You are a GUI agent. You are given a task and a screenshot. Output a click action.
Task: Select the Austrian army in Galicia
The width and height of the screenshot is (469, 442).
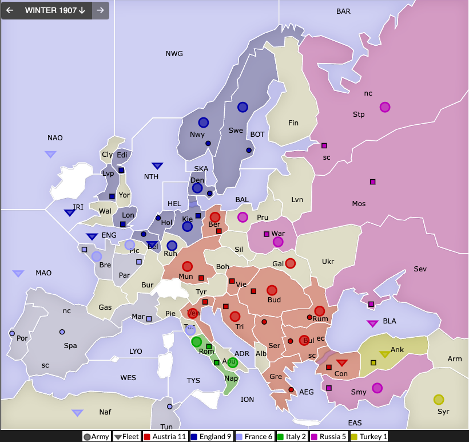click(290, 263)
